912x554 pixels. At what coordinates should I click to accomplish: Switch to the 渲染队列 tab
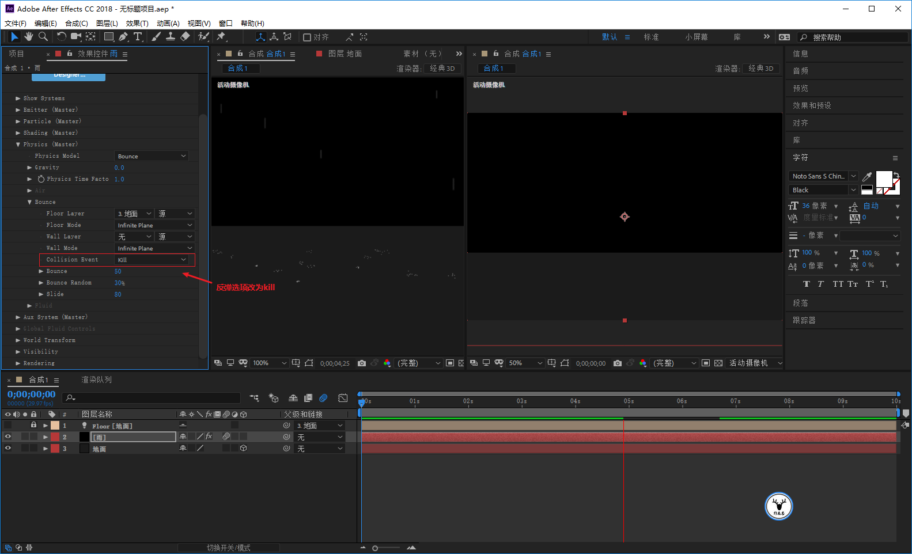[x=96, y=380]
